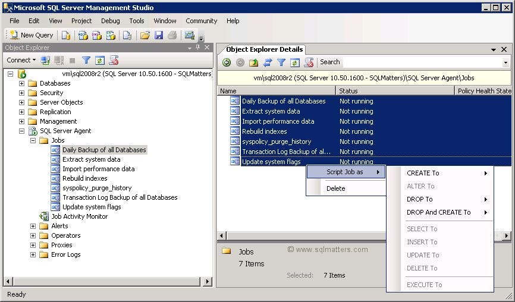Click the Up folder icon in Details toolbar
The height and width of the screenshot is (302, 515).
(253, 62)
